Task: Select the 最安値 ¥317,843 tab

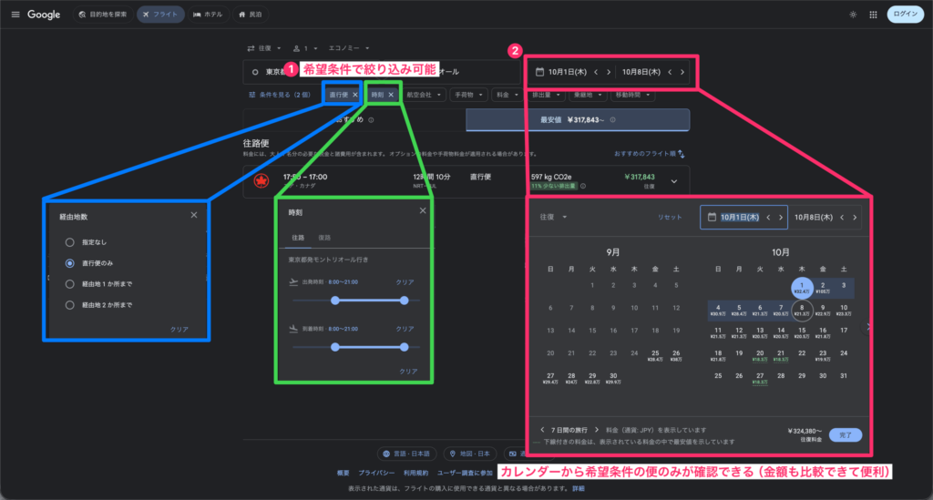Action: point(578,120)
